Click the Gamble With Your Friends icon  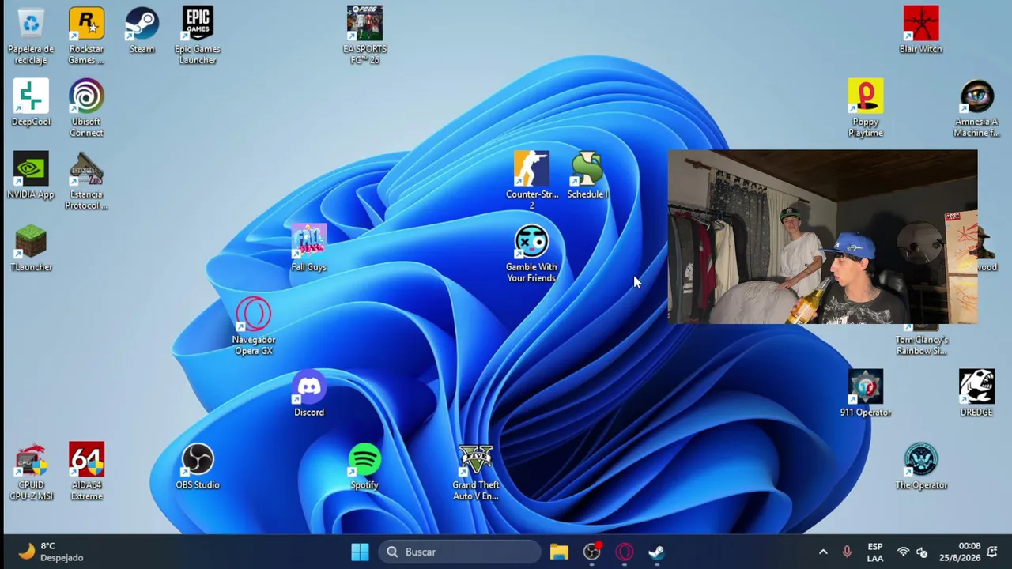[x=531, y=254]
